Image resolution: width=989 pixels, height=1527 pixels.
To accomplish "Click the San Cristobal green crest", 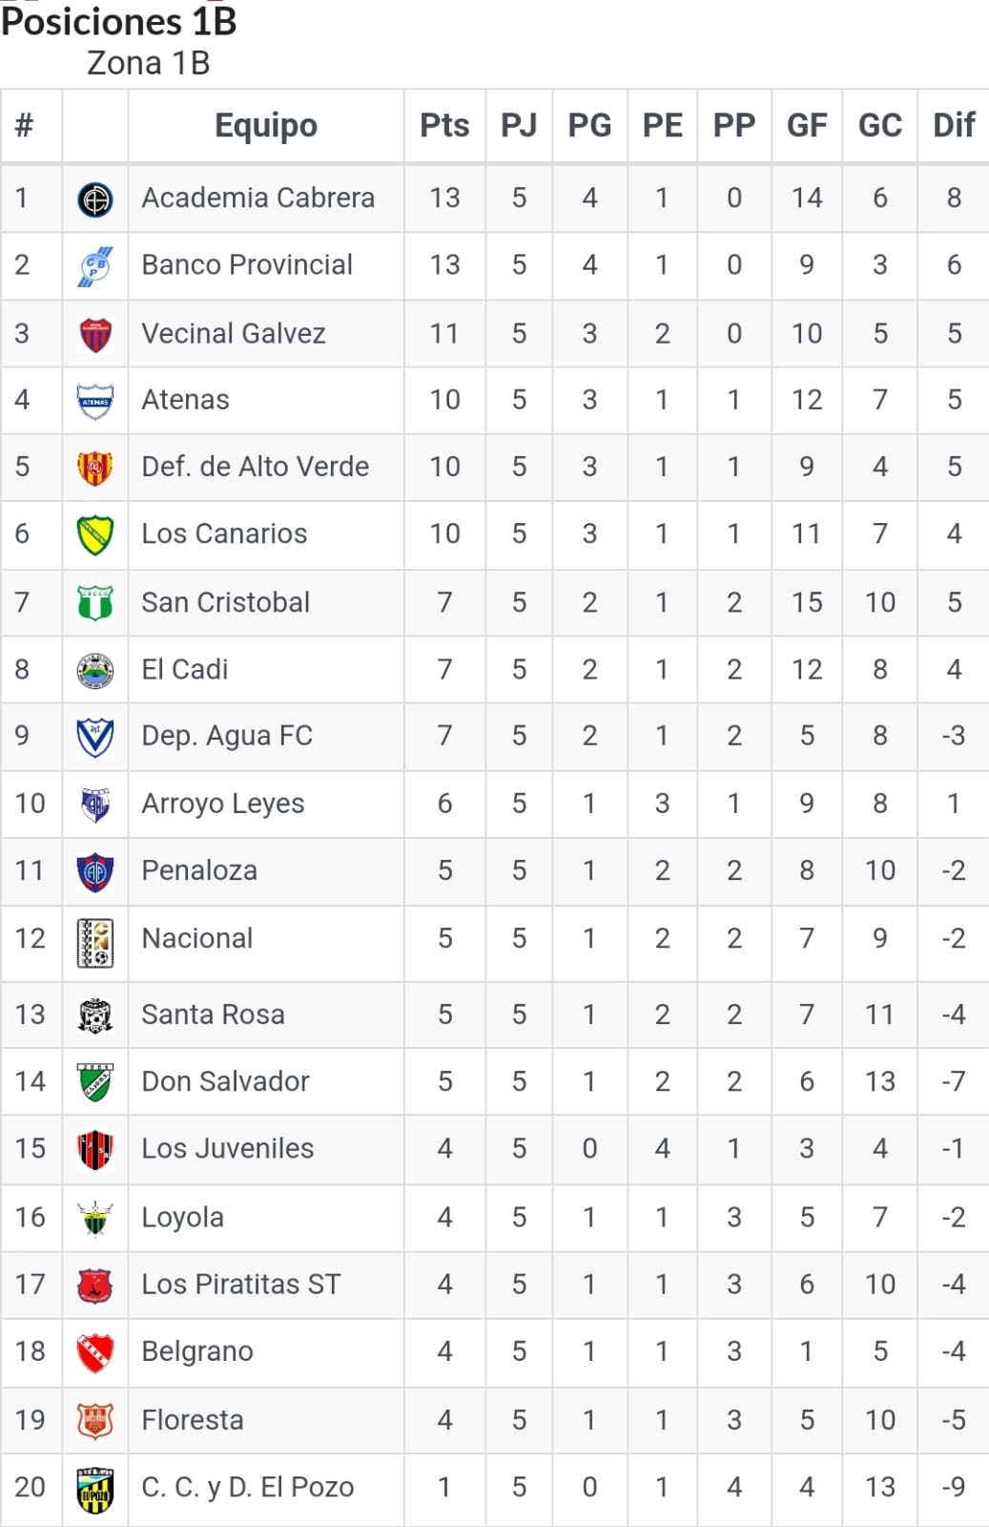I will click(x=95, y=603).
